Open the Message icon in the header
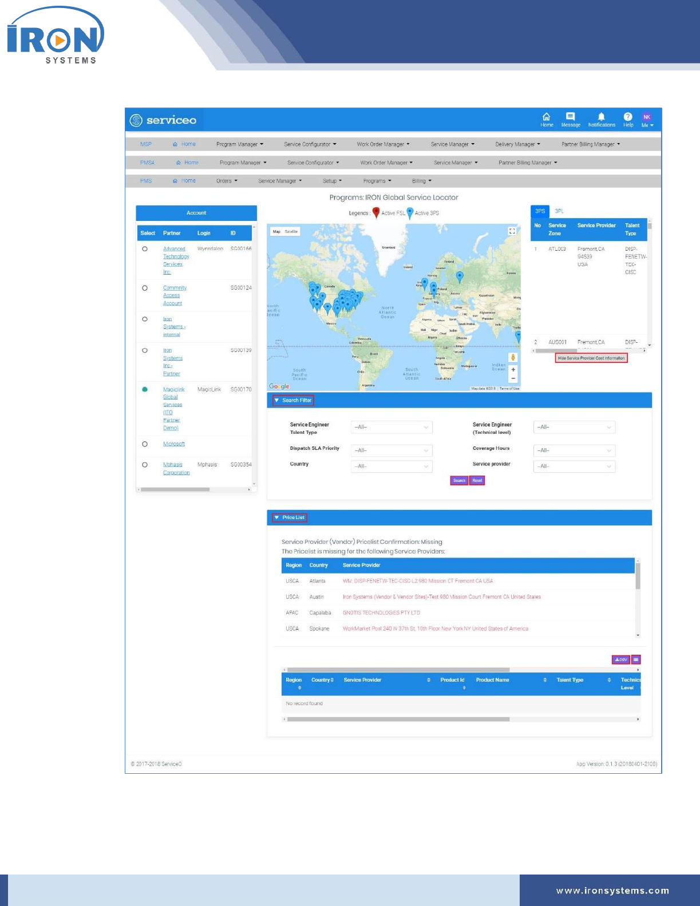 570,117
